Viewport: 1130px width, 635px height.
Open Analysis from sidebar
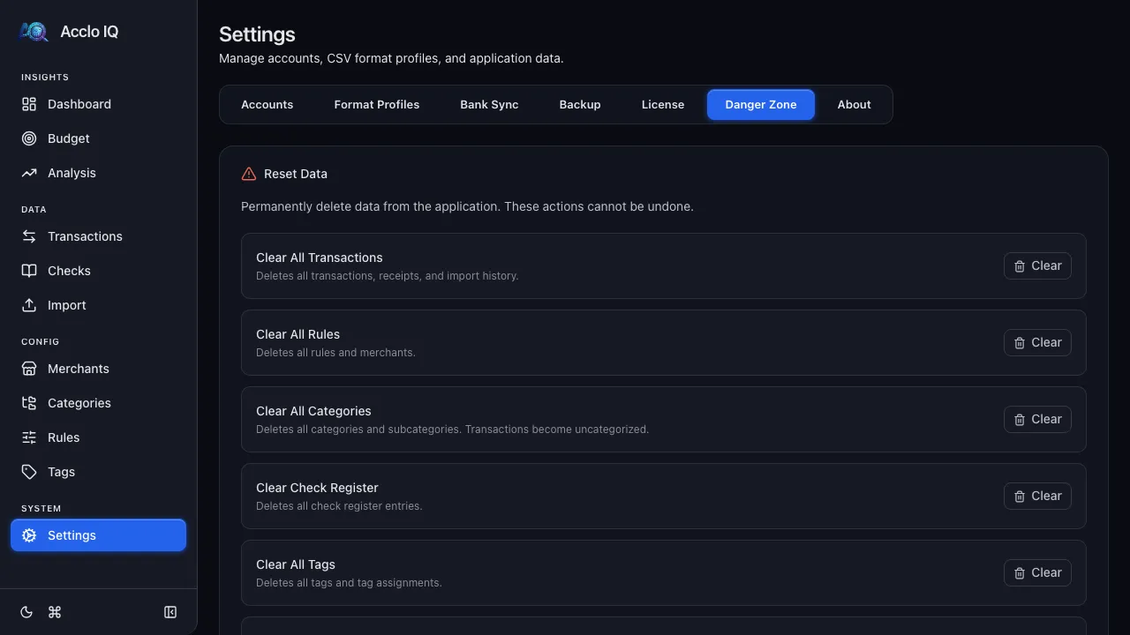coord(98,173)
